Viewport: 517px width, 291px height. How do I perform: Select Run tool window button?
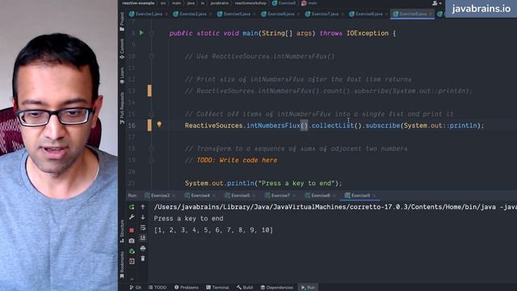tap(309, 288)
